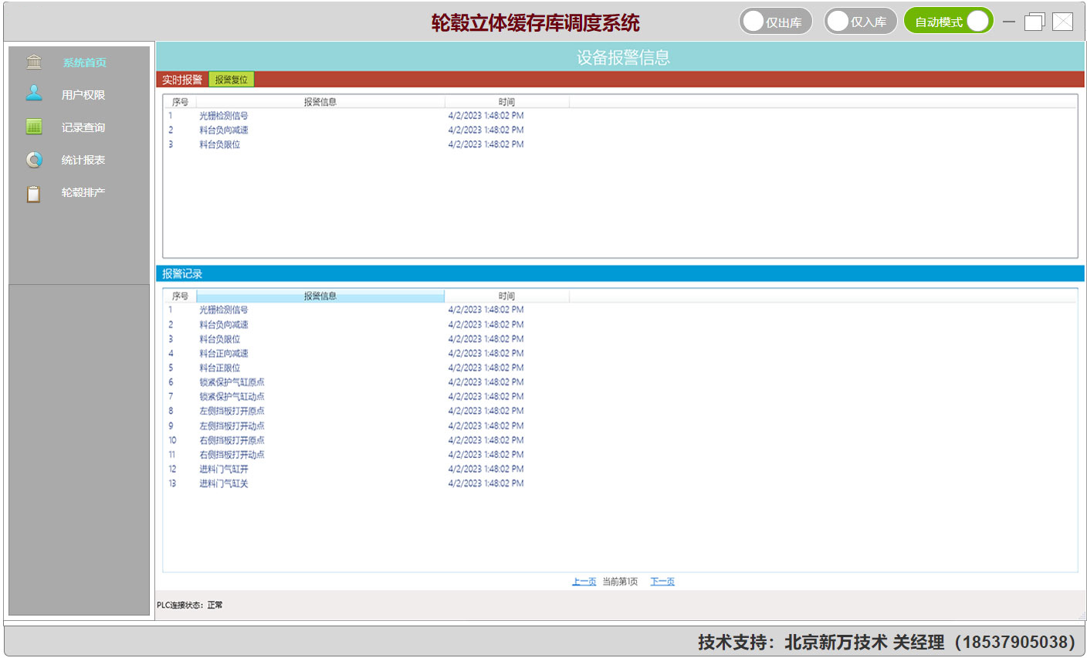The image size is (1087, 658).
Task: Sort real-time alarms by 时间 column
Action: (506, 101)
